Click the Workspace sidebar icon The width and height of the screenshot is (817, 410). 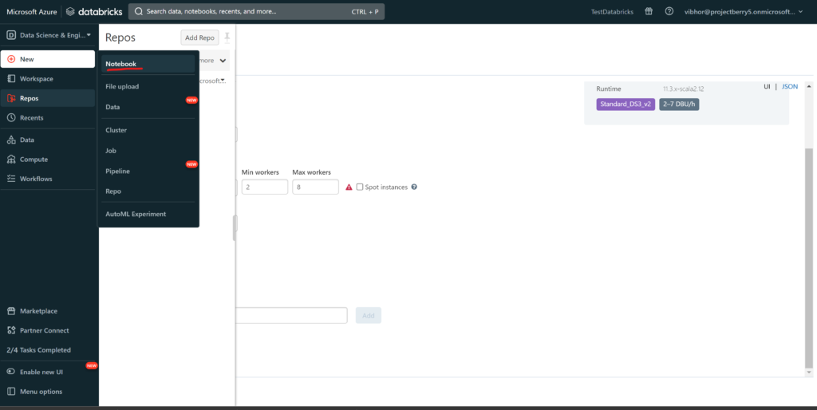point(11,79)
